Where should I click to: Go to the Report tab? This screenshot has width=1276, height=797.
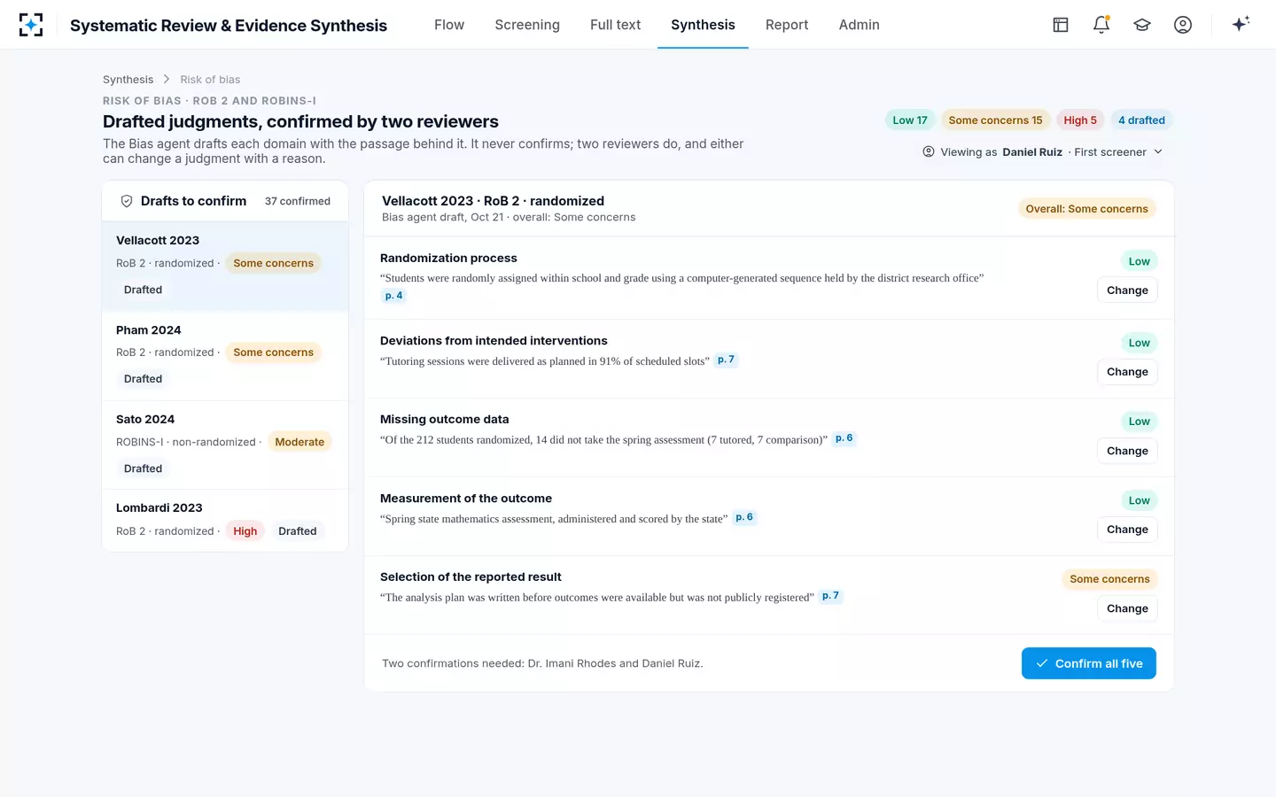point(787,25)
